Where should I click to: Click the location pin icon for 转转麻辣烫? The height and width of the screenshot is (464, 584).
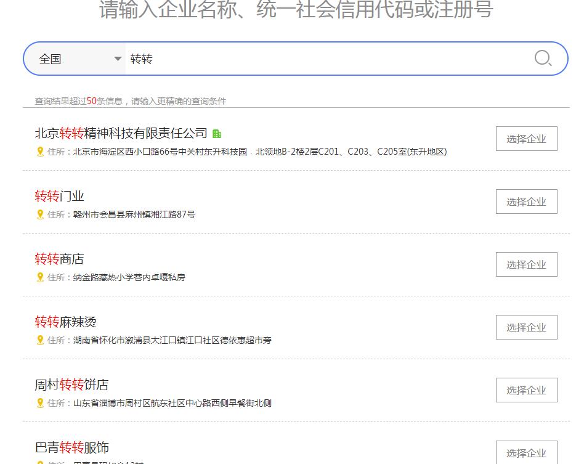tap(40, 341)
